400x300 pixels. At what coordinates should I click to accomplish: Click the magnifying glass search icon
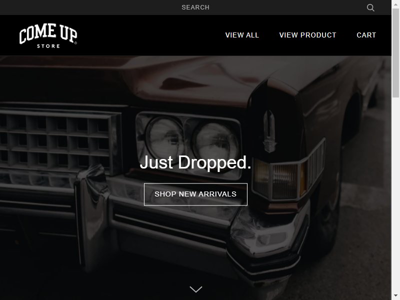click(370, 7)
